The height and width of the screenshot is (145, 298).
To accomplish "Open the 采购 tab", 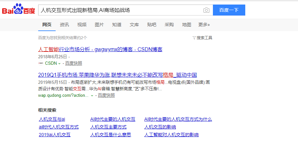I will click(x=169, y=25).
